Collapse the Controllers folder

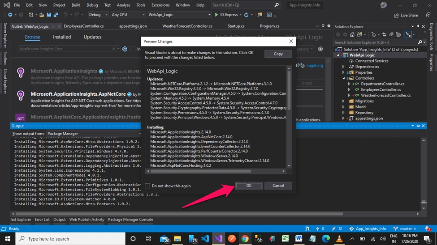(343, 78)
